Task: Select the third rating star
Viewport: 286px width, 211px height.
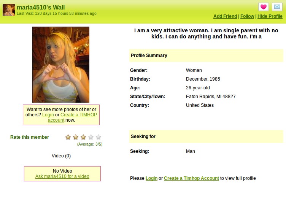Action: [83, 137]
